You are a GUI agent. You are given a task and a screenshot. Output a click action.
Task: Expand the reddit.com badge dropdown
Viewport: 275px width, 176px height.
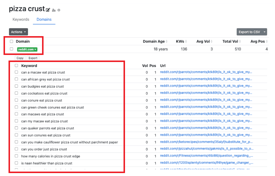pos(36,49)
